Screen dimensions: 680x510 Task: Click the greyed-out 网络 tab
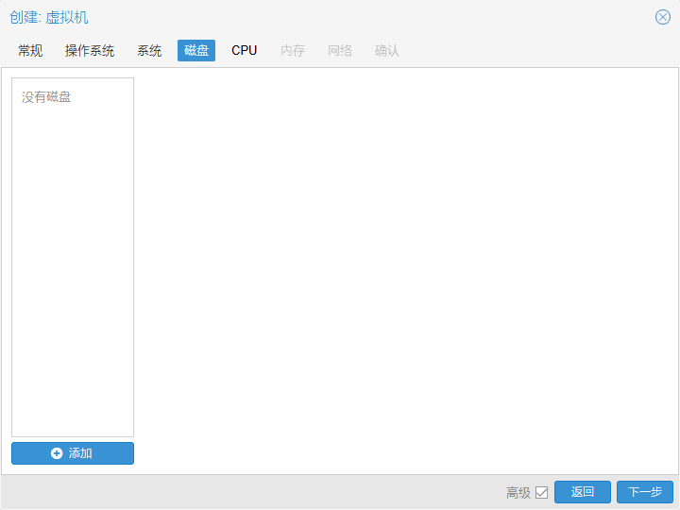click(x=340, y=50)
